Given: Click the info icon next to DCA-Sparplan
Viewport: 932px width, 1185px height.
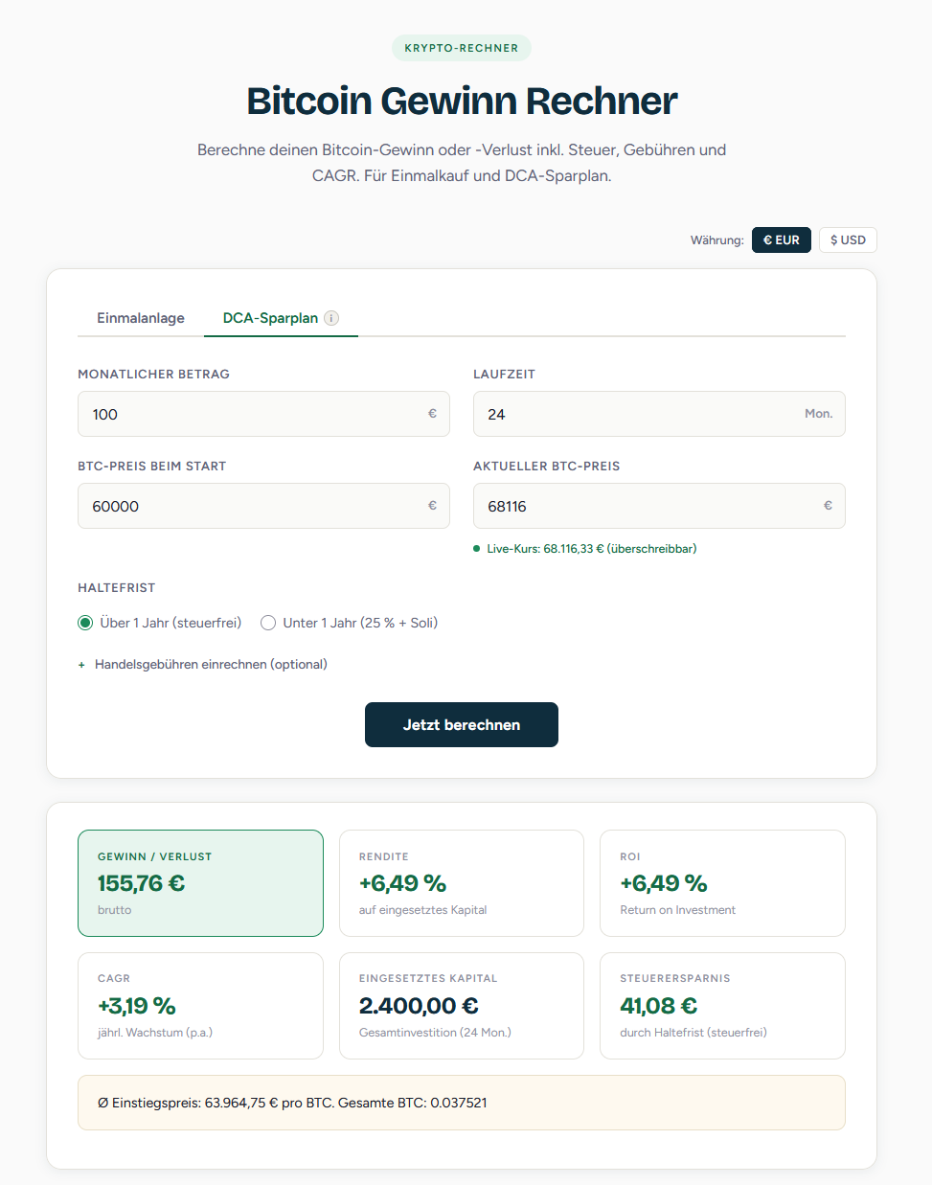Looking at the screenshot, I should [x=331, y=318].
